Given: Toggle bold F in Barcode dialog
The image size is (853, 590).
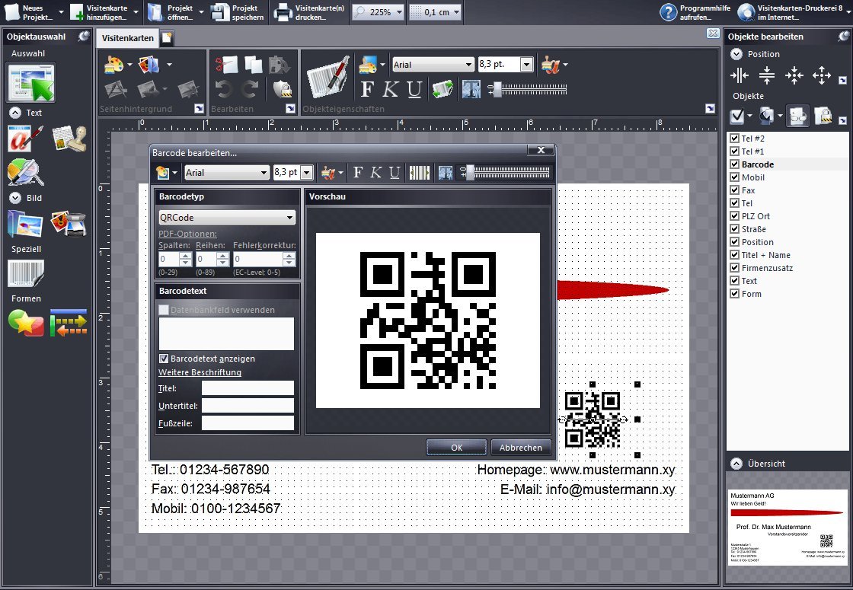Looking at the screenshot, I should click(x=357, y=172).
